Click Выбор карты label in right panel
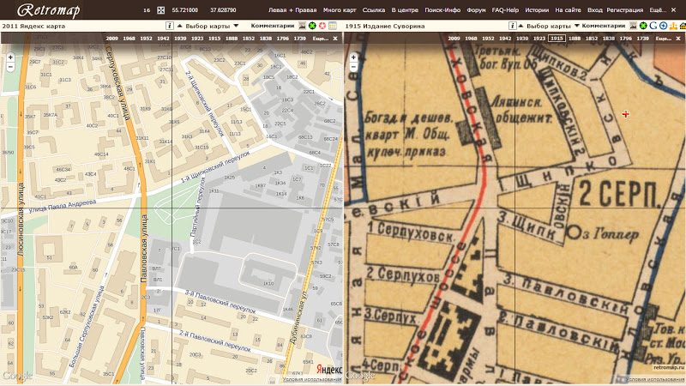The width and height of the screenshot is (686, 386). [x=549, y=27]
